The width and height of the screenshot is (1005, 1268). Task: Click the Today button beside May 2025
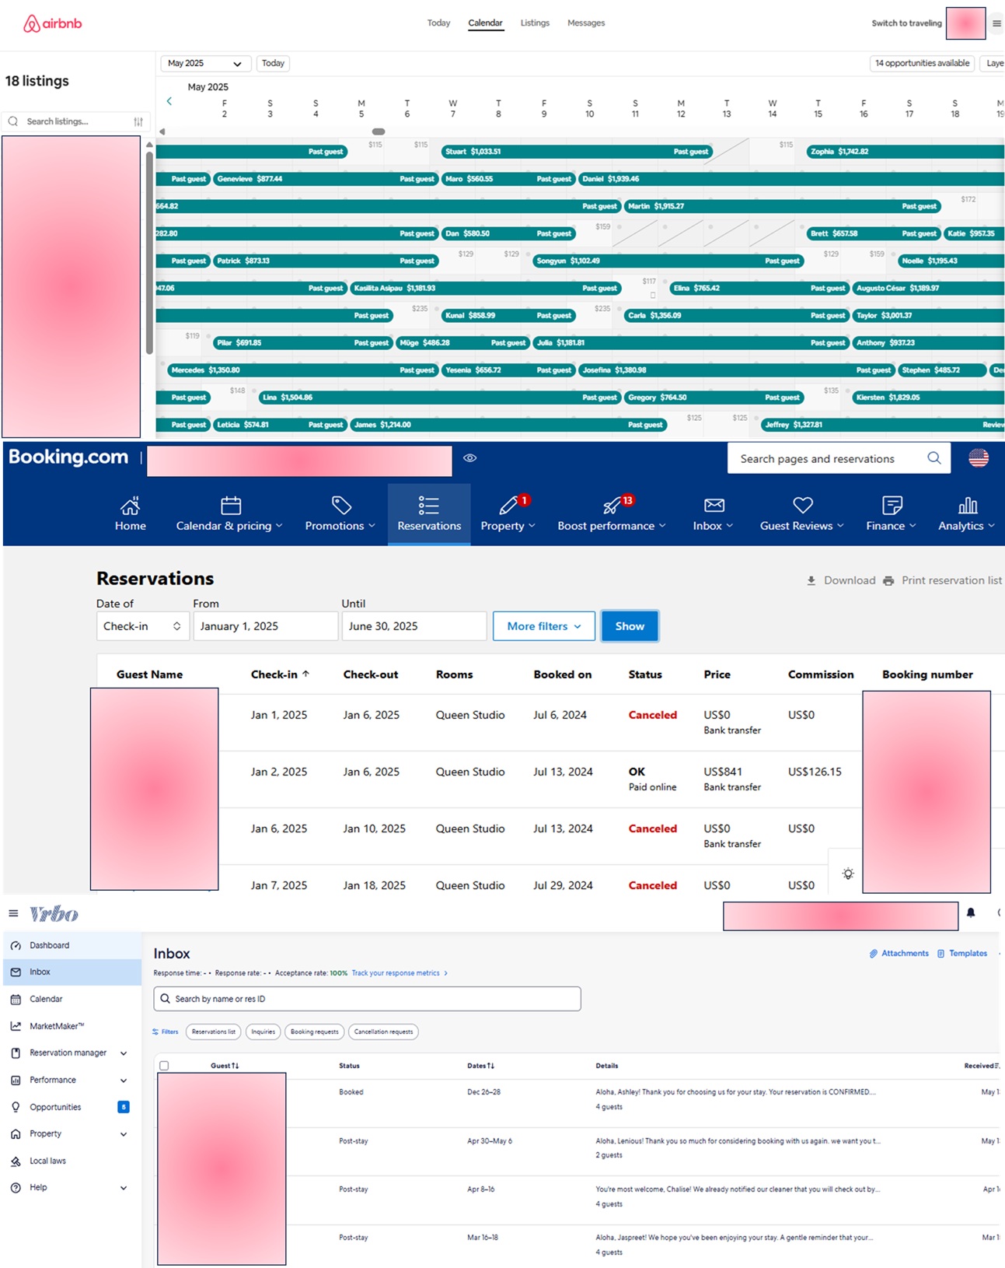(273, 64)
